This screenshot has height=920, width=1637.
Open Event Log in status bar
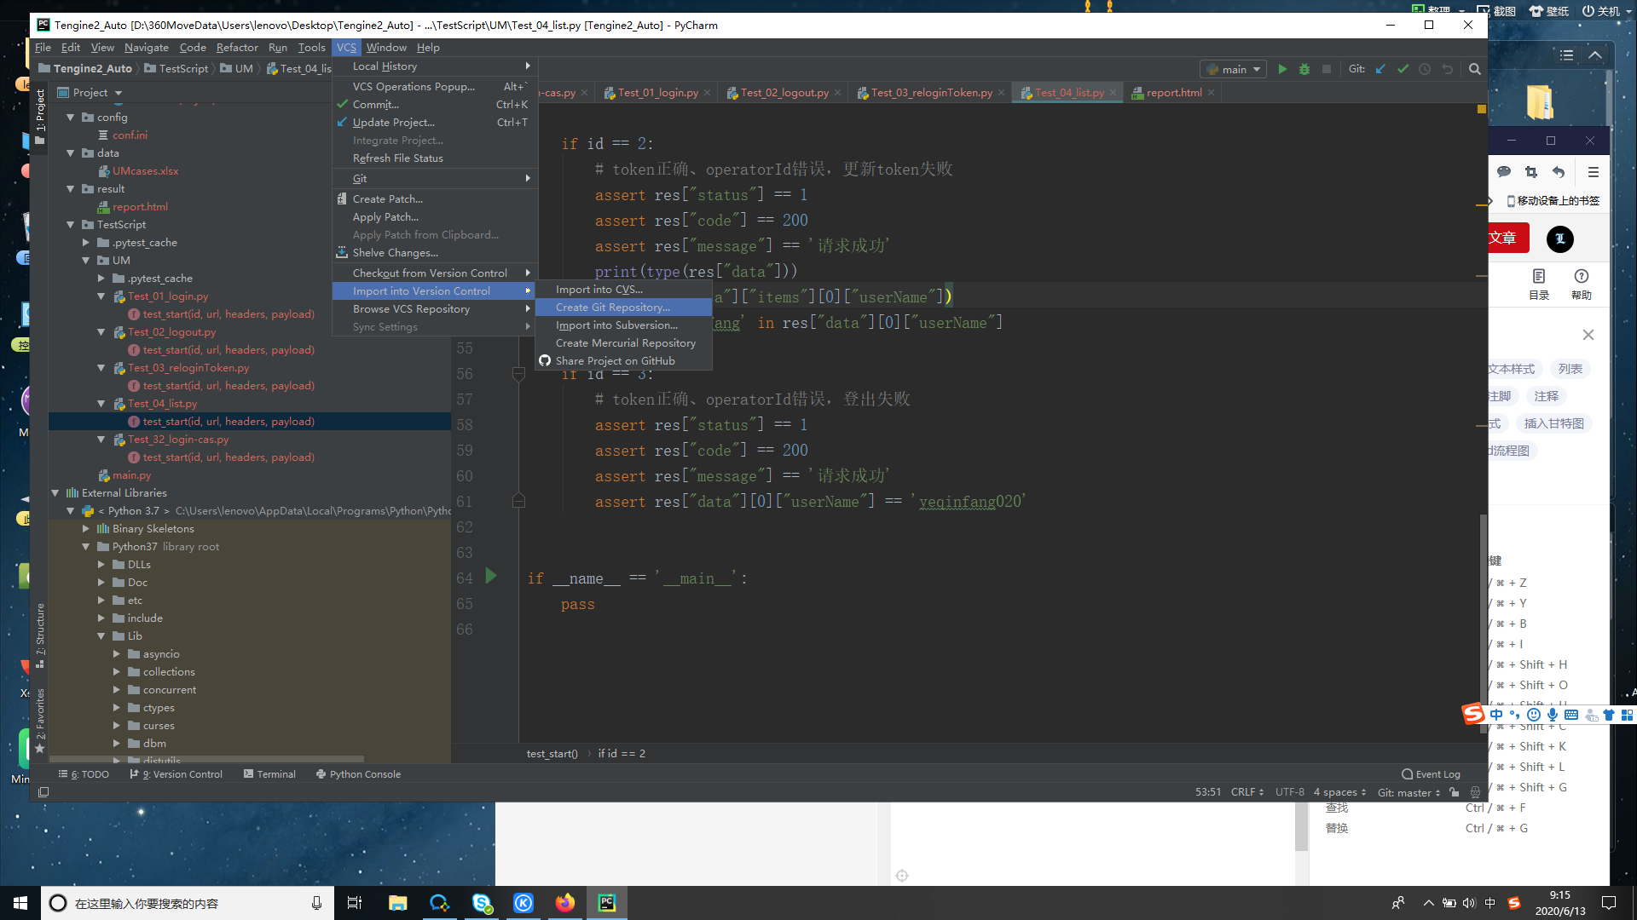1431,774
